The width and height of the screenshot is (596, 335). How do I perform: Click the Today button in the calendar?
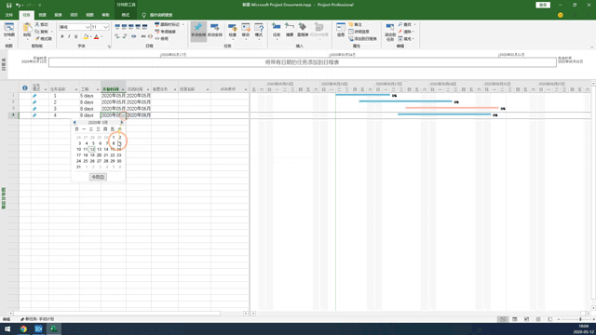[x=98, y=177]
